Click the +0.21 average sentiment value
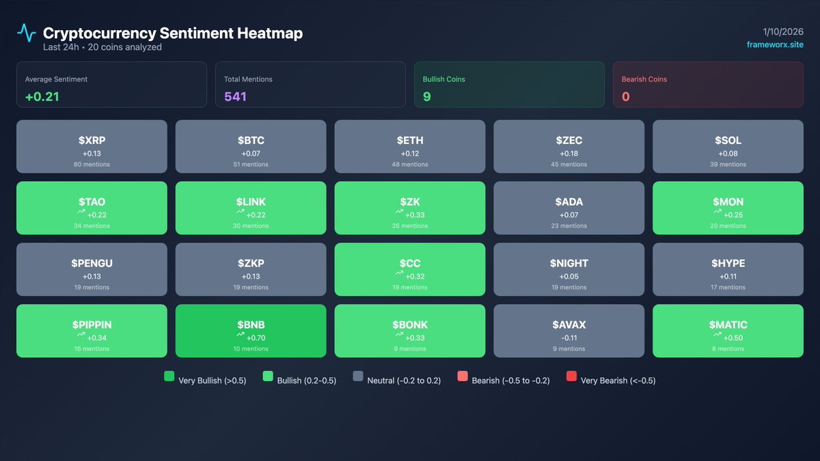Image resolution: width=820 pixels, height=461 pixels. pyautogui.click(x=42, y=97)
